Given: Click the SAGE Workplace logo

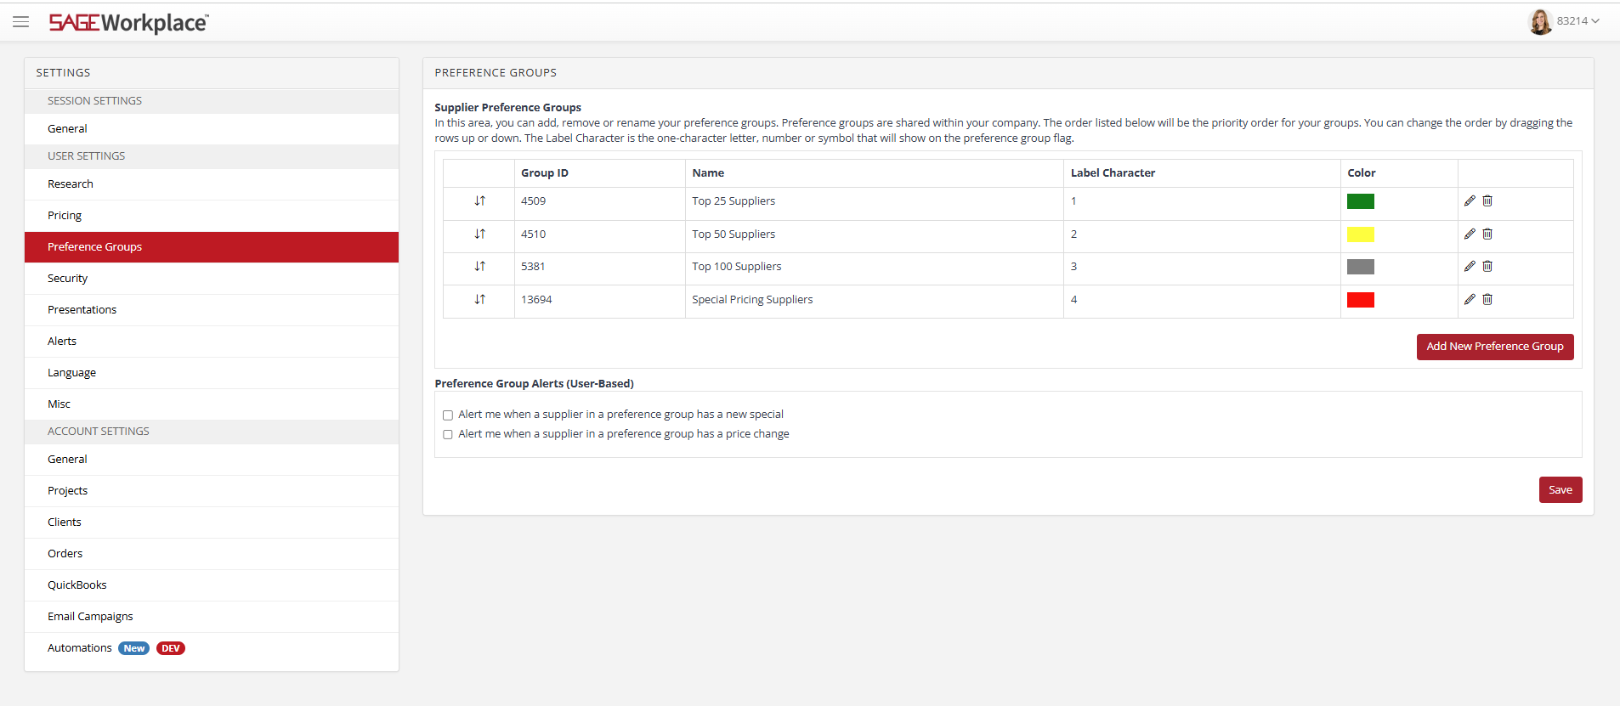Looking at the screenshot, I should point(128,23).
